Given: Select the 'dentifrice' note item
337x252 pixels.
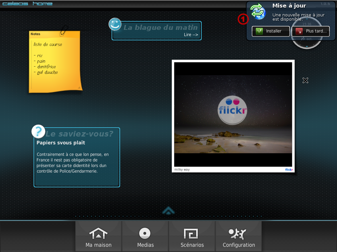Looking at the screenshot, I should [x=45, y=67].
